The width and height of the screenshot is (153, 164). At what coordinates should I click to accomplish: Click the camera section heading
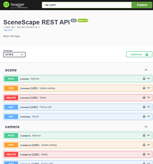click(12, 127)
